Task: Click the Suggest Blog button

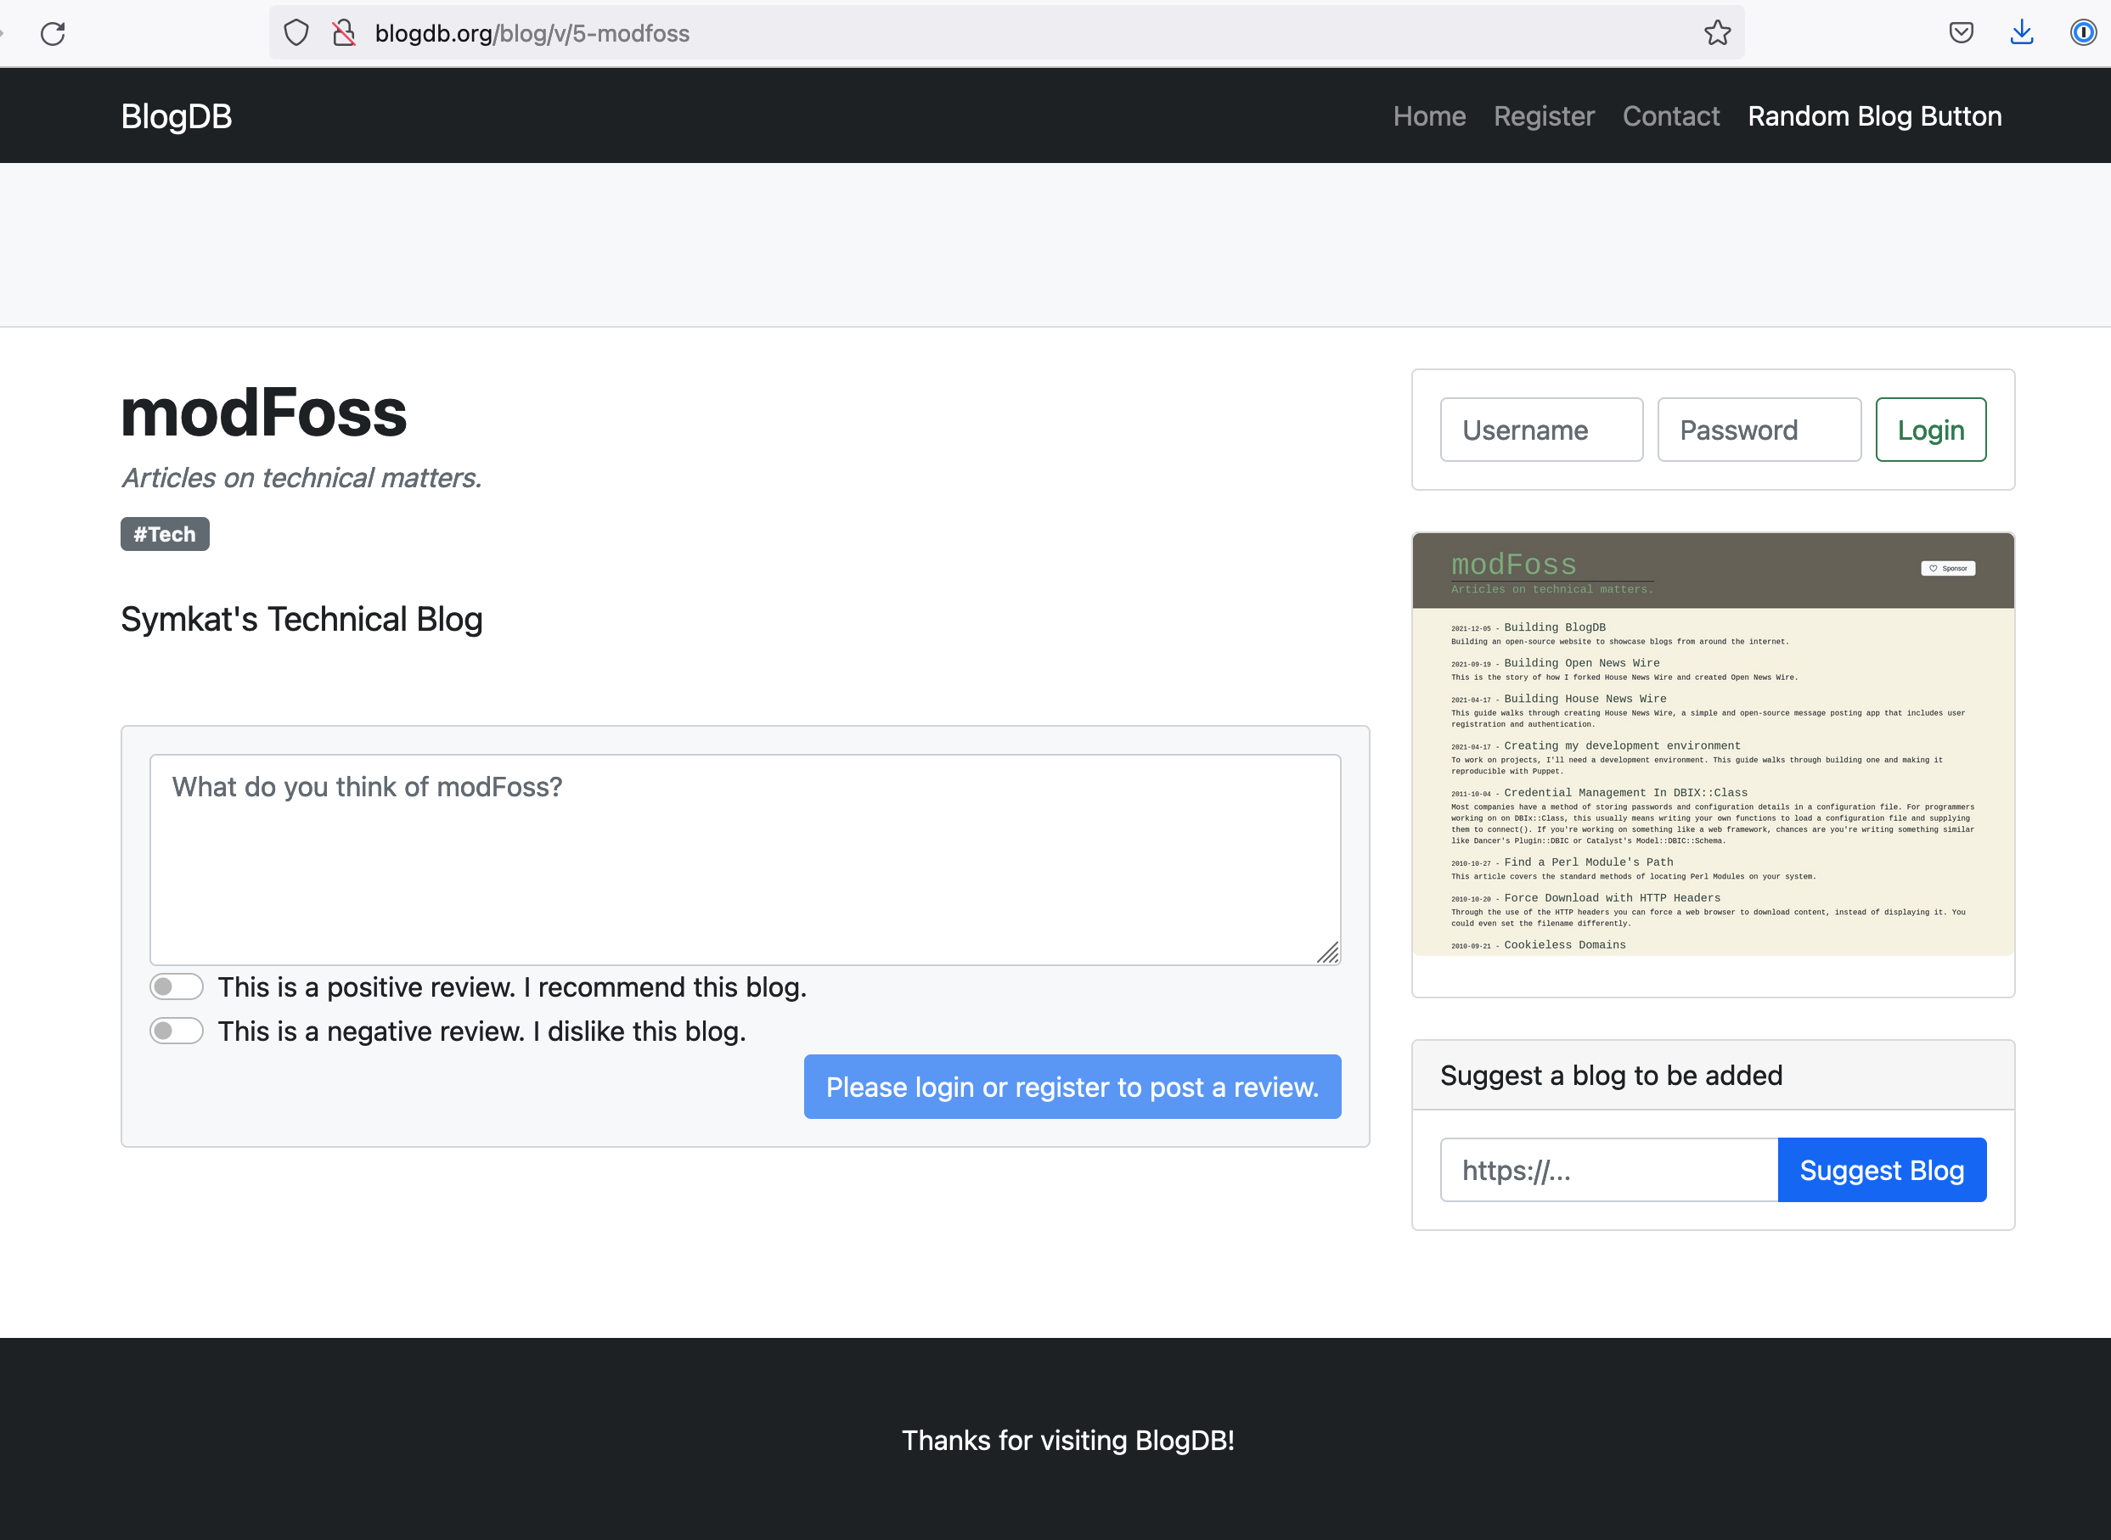Action: point(1882,1170)
